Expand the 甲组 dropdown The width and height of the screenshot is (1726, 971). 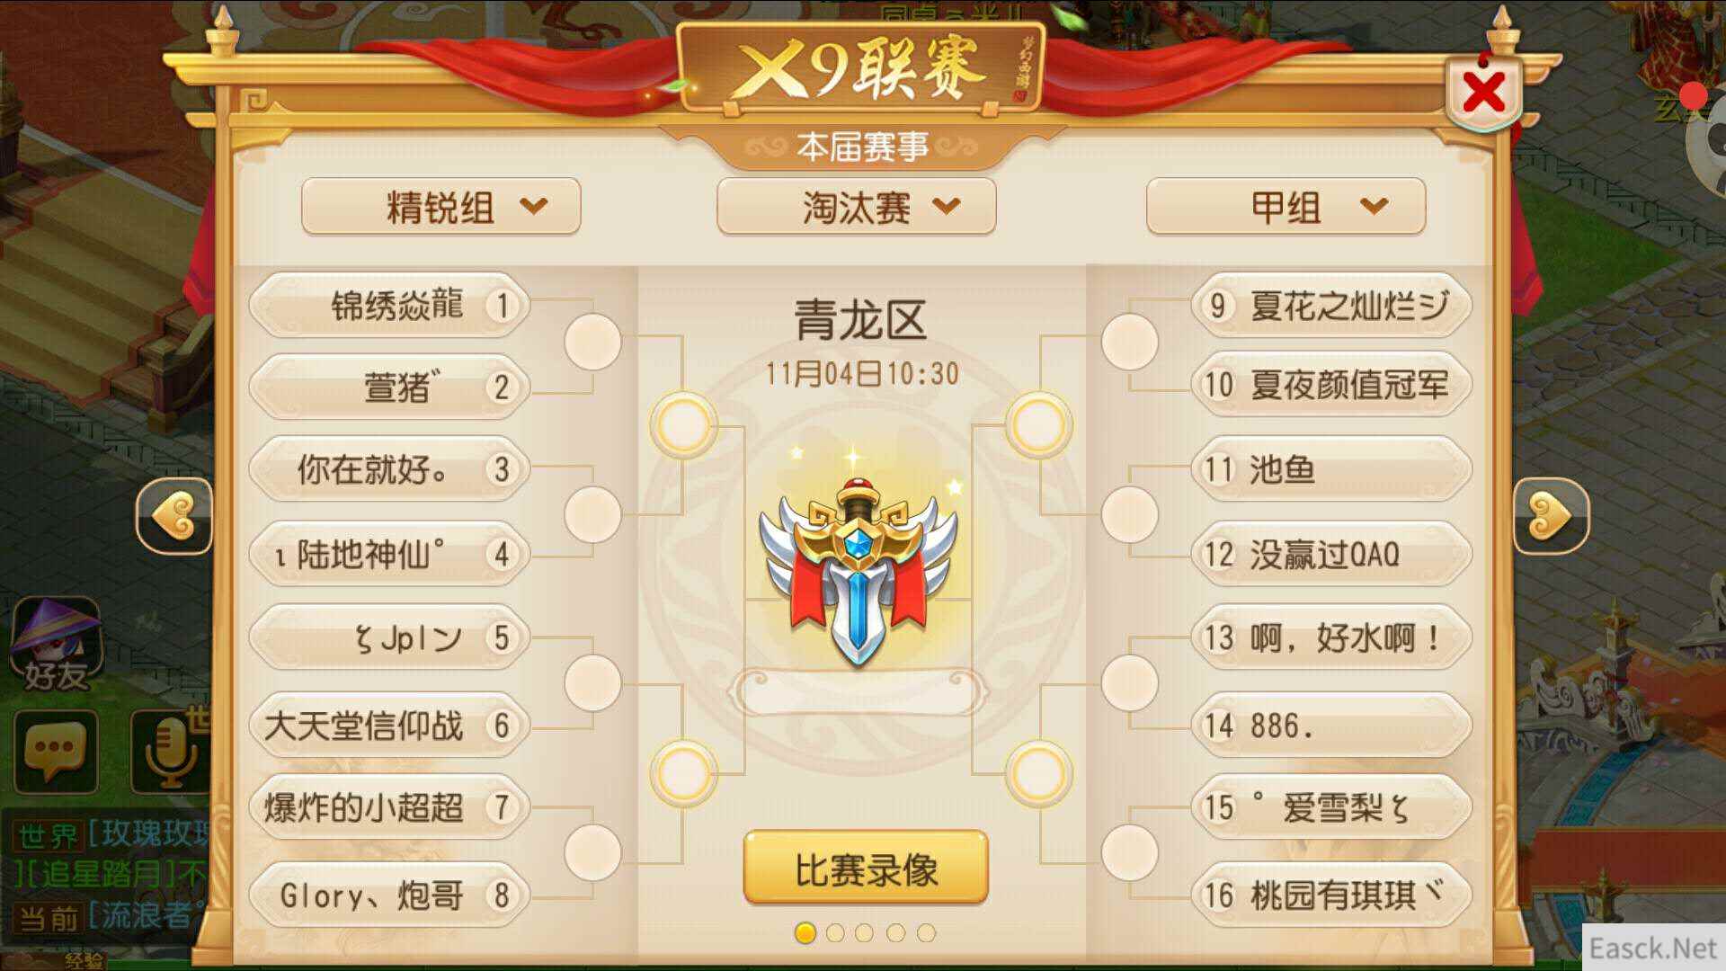click(x=1286, y=207)
